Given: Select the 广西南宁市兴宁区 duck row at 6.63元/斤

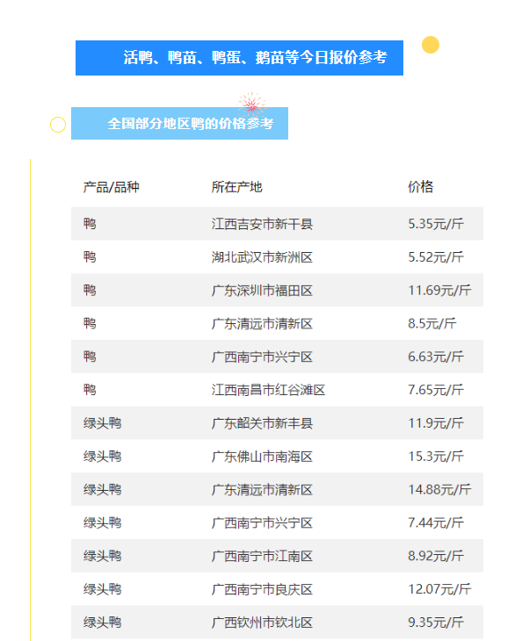Looking at the screenshot, I should click(277, 357).
